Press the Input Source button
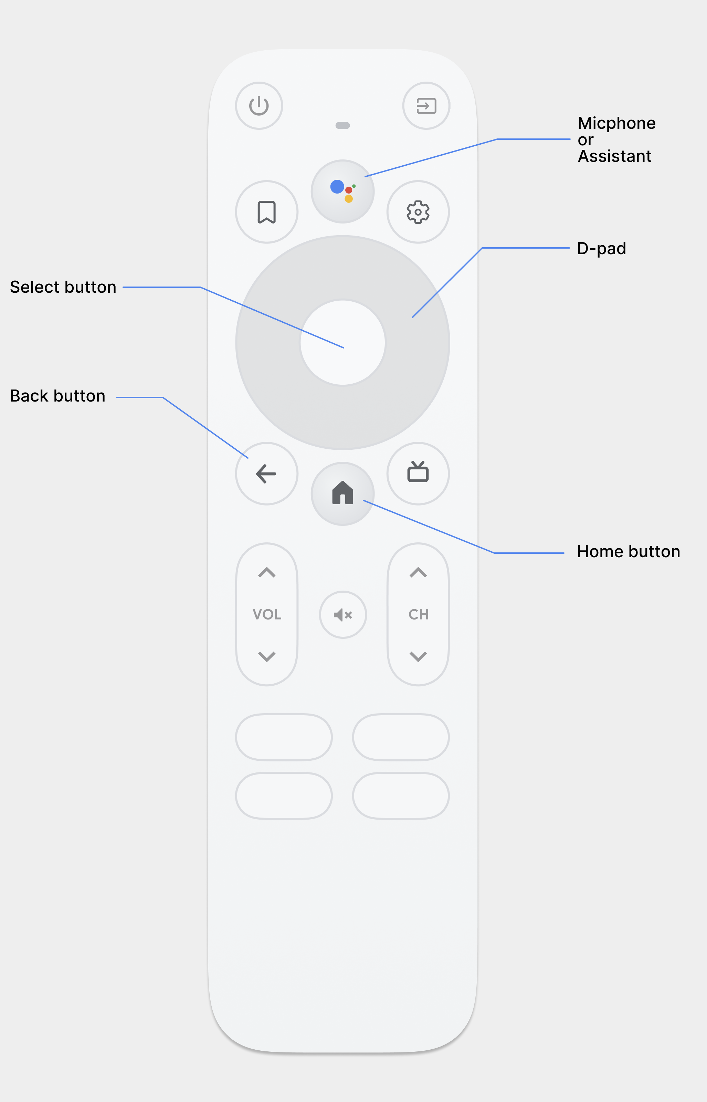 [x=425, y=106]
